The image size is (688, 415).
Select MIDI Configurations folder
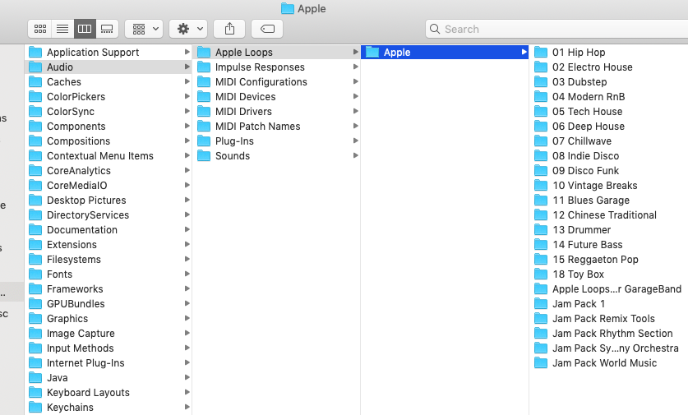(277, 82)
